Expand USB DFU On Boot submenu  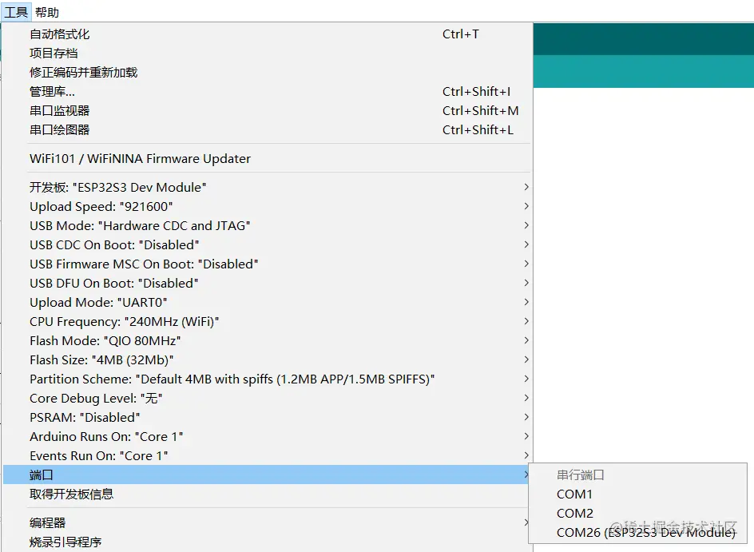coord(268,284)
